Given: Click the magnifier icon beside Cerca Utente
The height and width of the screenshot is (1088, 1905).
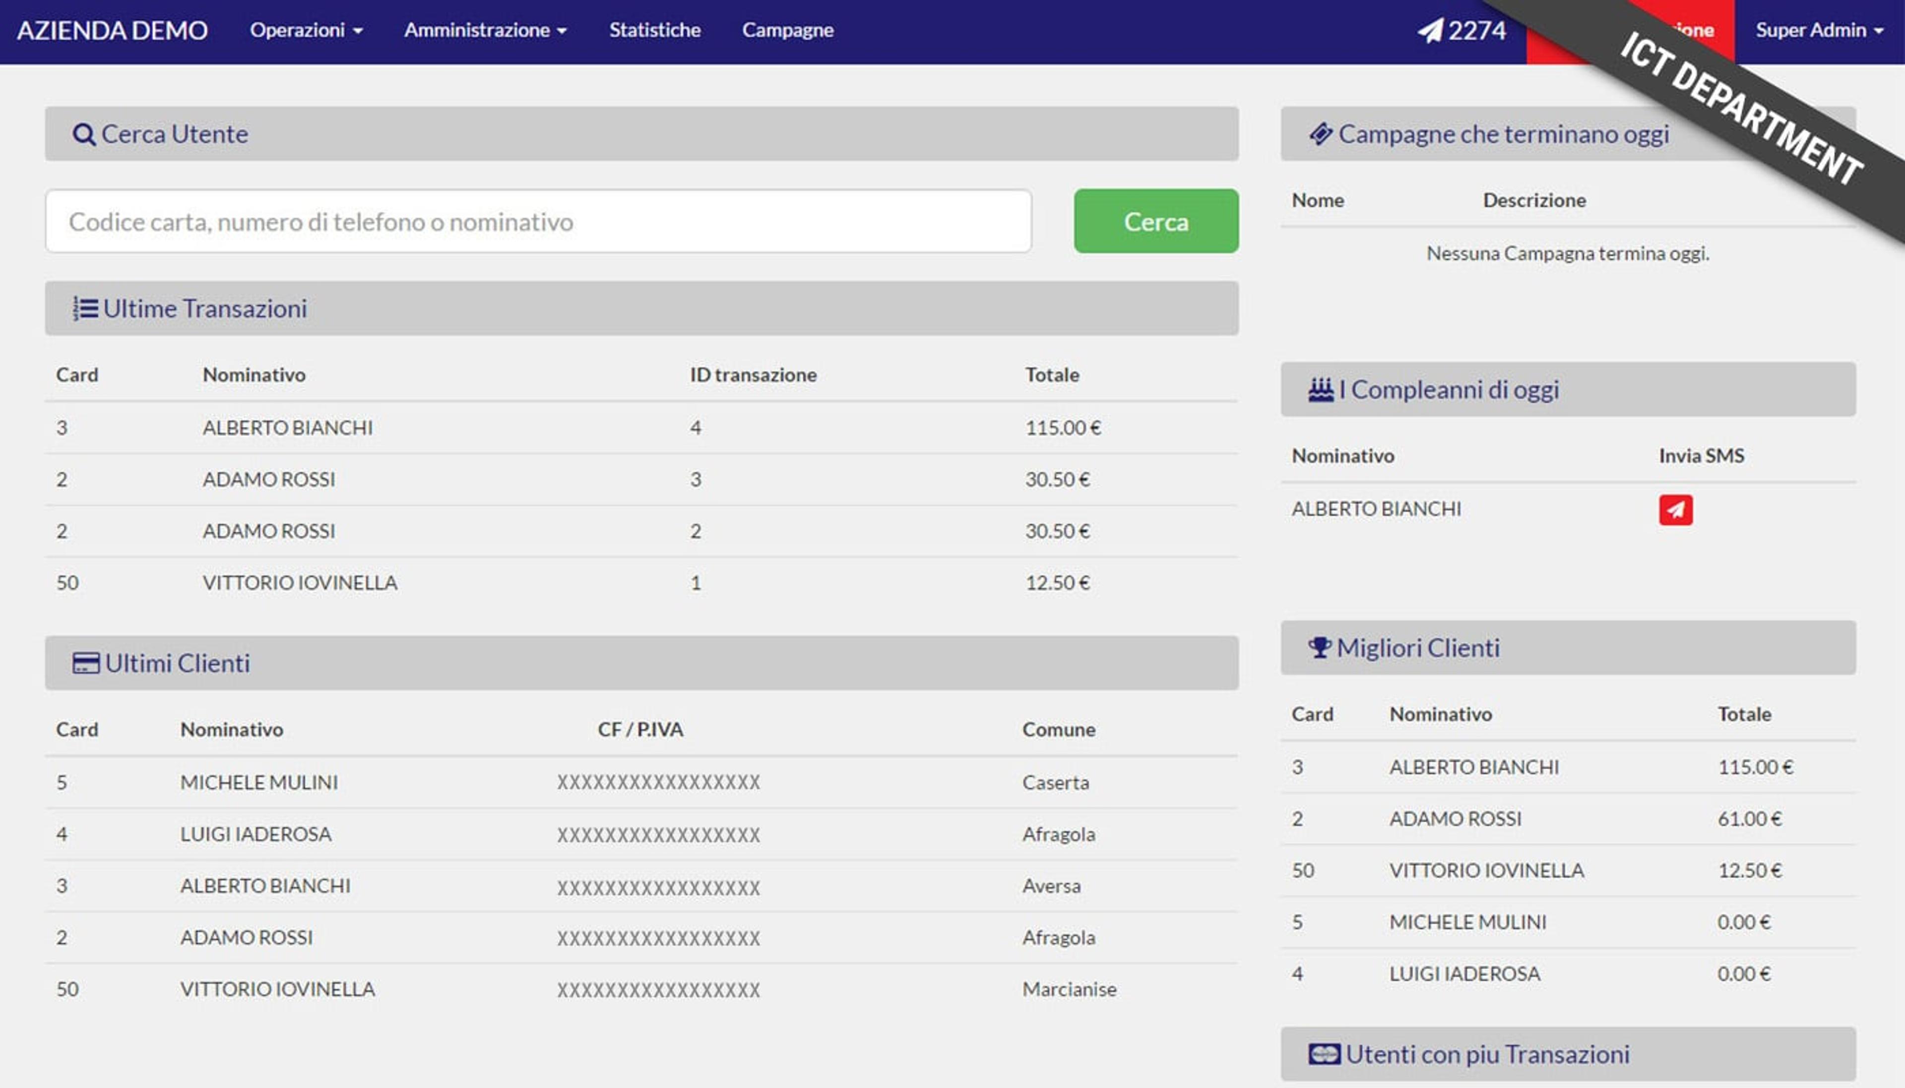Looking at the screenshot, I should coord(84,134).
